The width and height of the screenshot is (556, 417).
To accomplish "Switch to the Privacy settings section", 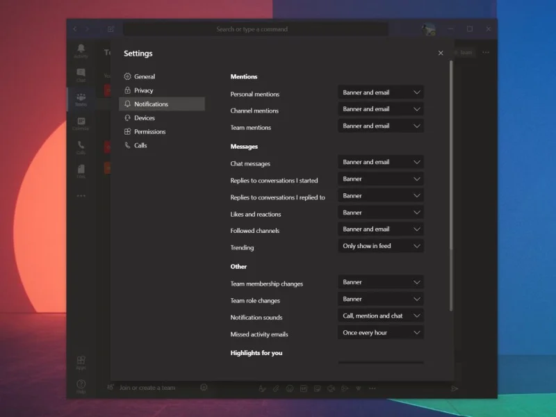I will point(143,90).
